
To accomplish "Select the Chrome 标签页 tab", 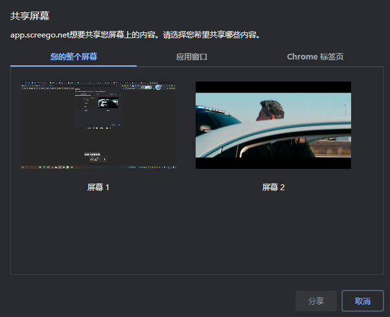I will 315,57.
